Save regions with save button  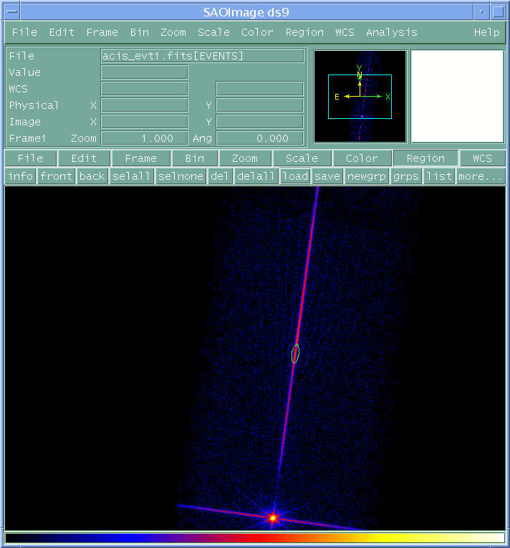coord(327,176)
